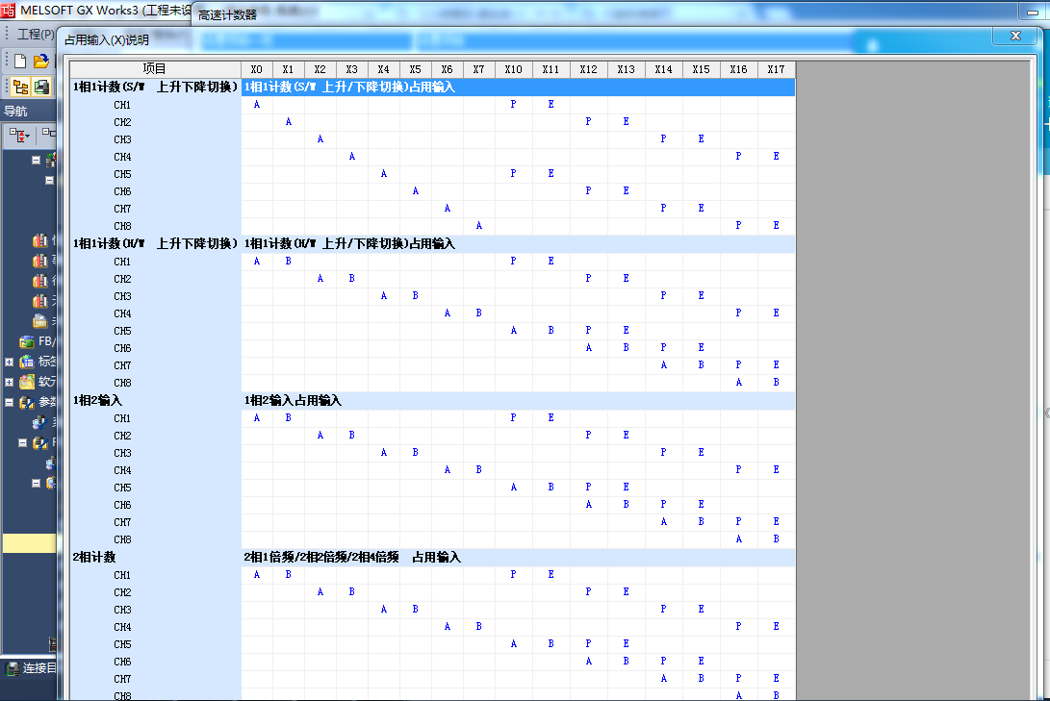Select the highlighted 1相1计数(S/W) header row

(518, 87)
